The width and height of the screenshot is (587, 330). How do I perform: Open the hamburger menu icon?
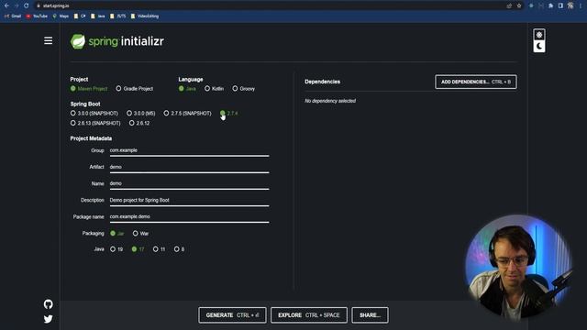49,40
